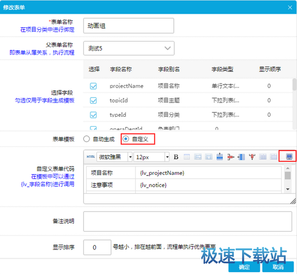Viewport: 297px width, 274px height.
Task: Click the field table vertical scrollbar
Action: pyautogui.click(x=295, y=85)
